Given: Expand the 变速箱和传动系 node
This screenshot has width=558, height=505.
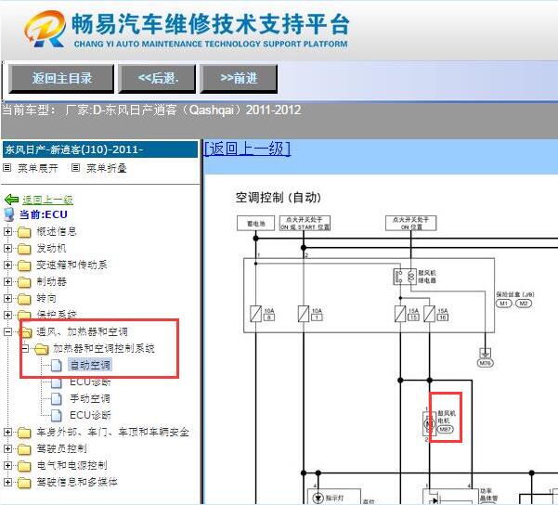Looking at the screenshot, I should click(7, 265).
